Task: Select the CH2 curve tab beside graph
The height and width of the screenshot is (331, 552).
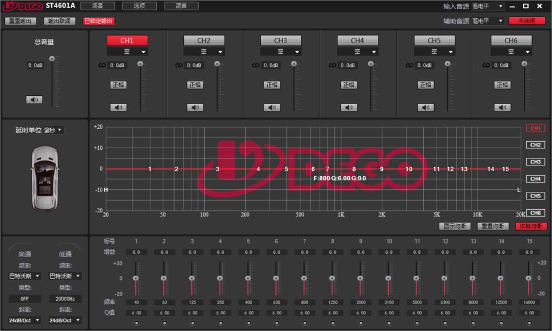Action: click(x=535, y=145)
